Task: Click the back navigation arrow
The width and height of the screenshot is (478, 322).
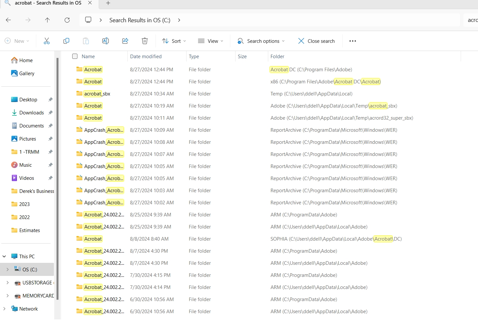Action: tap(8, 20)
